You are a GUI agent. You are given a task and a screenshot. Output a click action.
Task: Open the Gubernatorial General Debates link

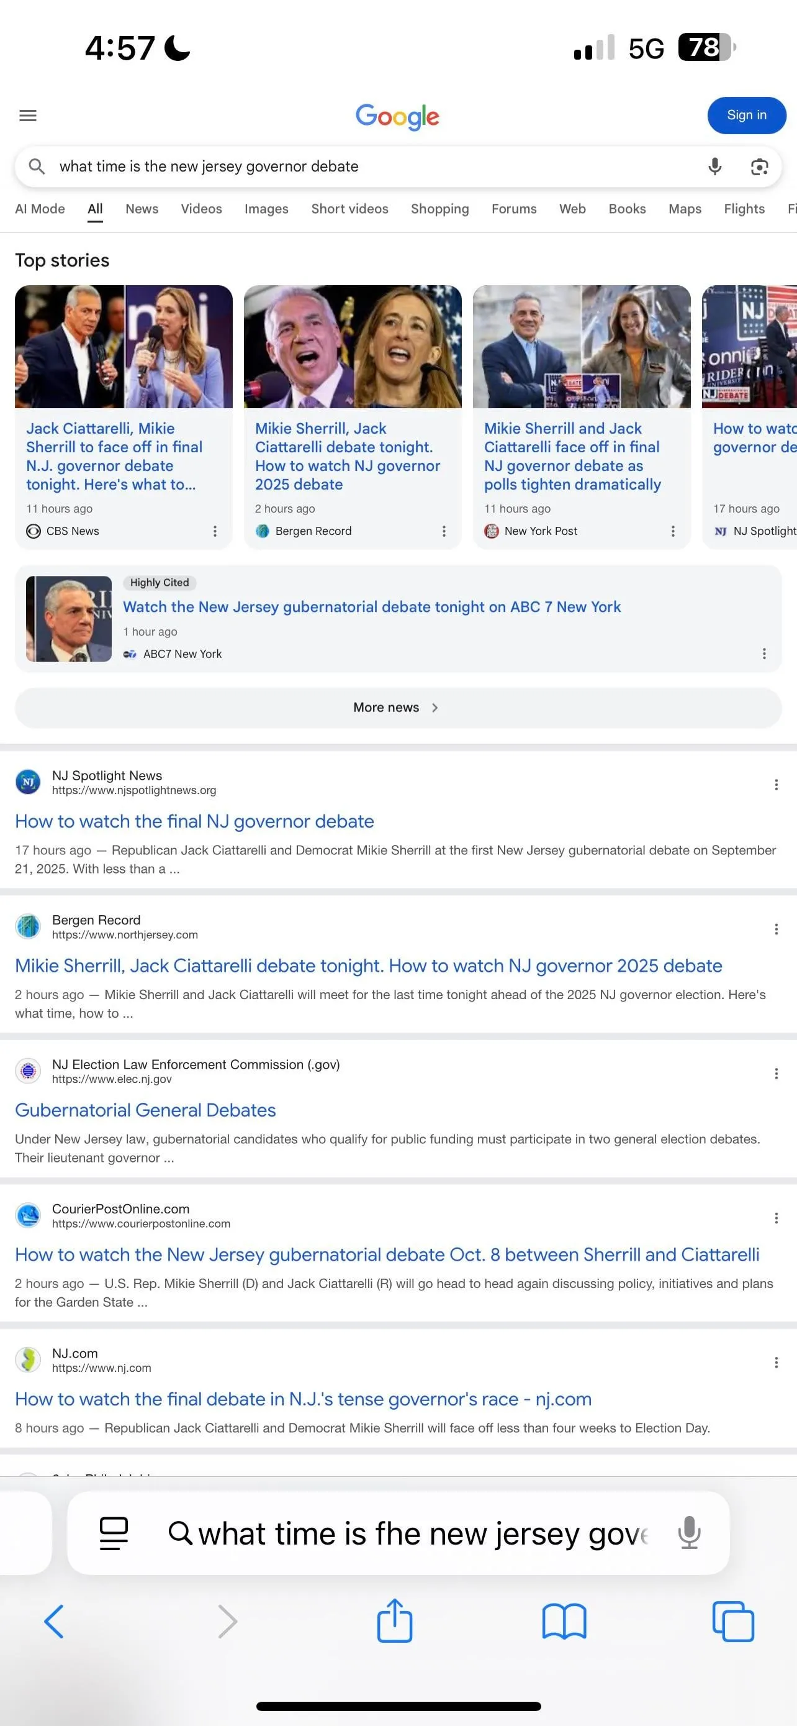coord(145,1110)
